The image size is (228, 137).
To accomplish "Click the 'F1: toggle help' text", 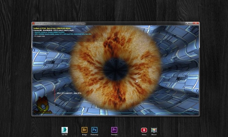I will (x=39, y=36).
